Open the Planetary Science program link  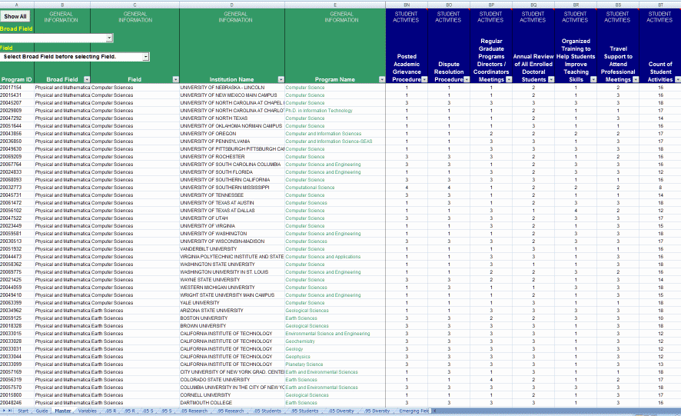pos(304,364)
